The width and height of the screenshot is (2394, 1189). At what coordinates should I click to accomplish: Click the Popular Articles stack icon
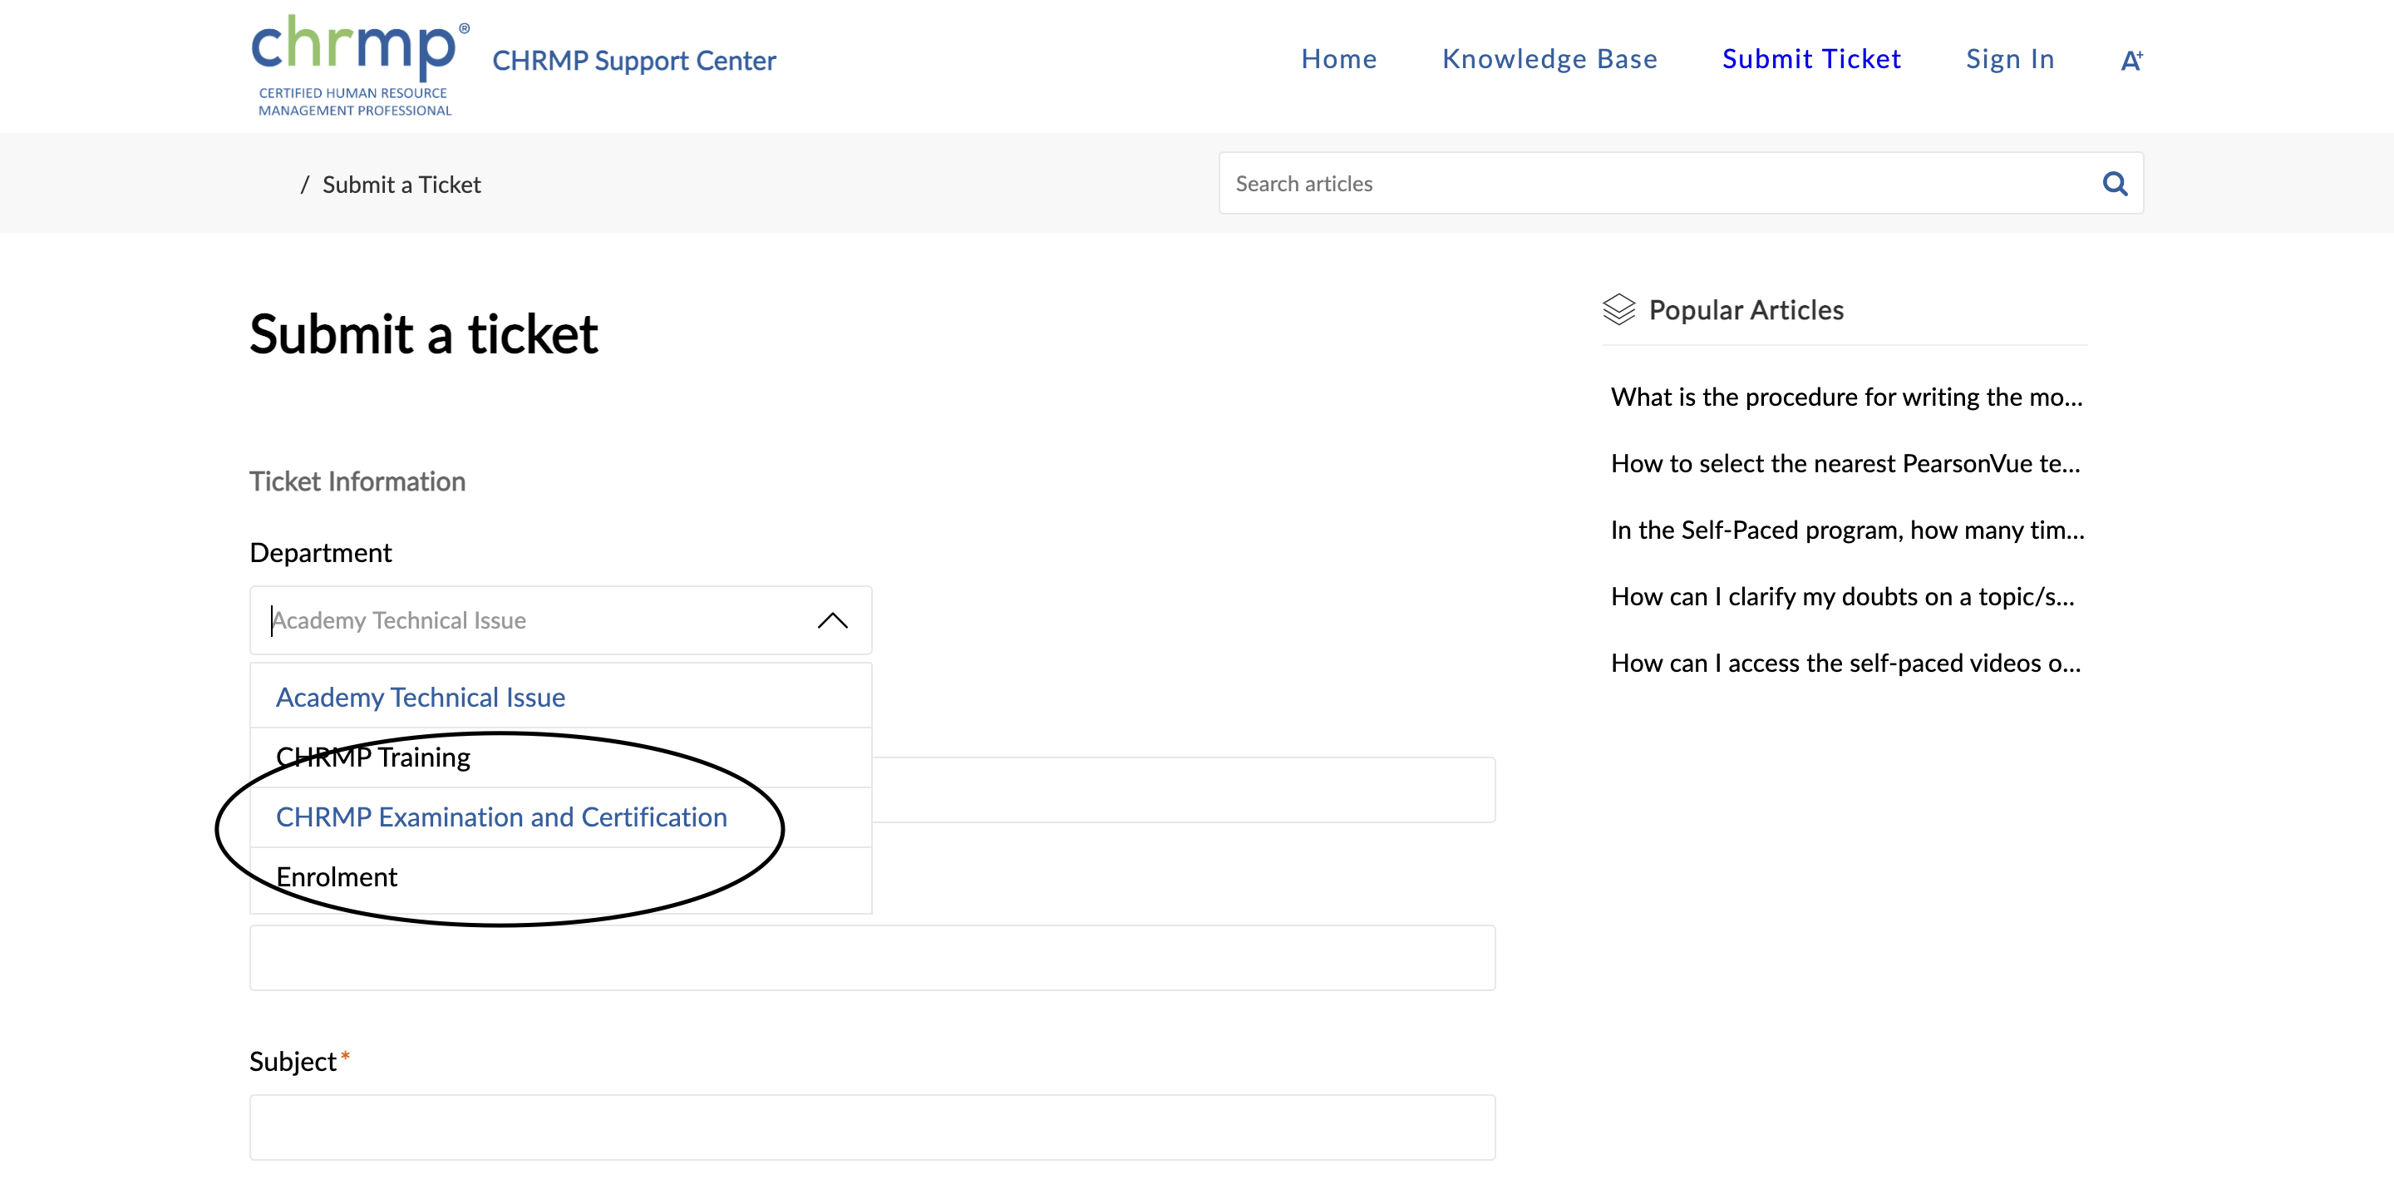(1618, 309)
